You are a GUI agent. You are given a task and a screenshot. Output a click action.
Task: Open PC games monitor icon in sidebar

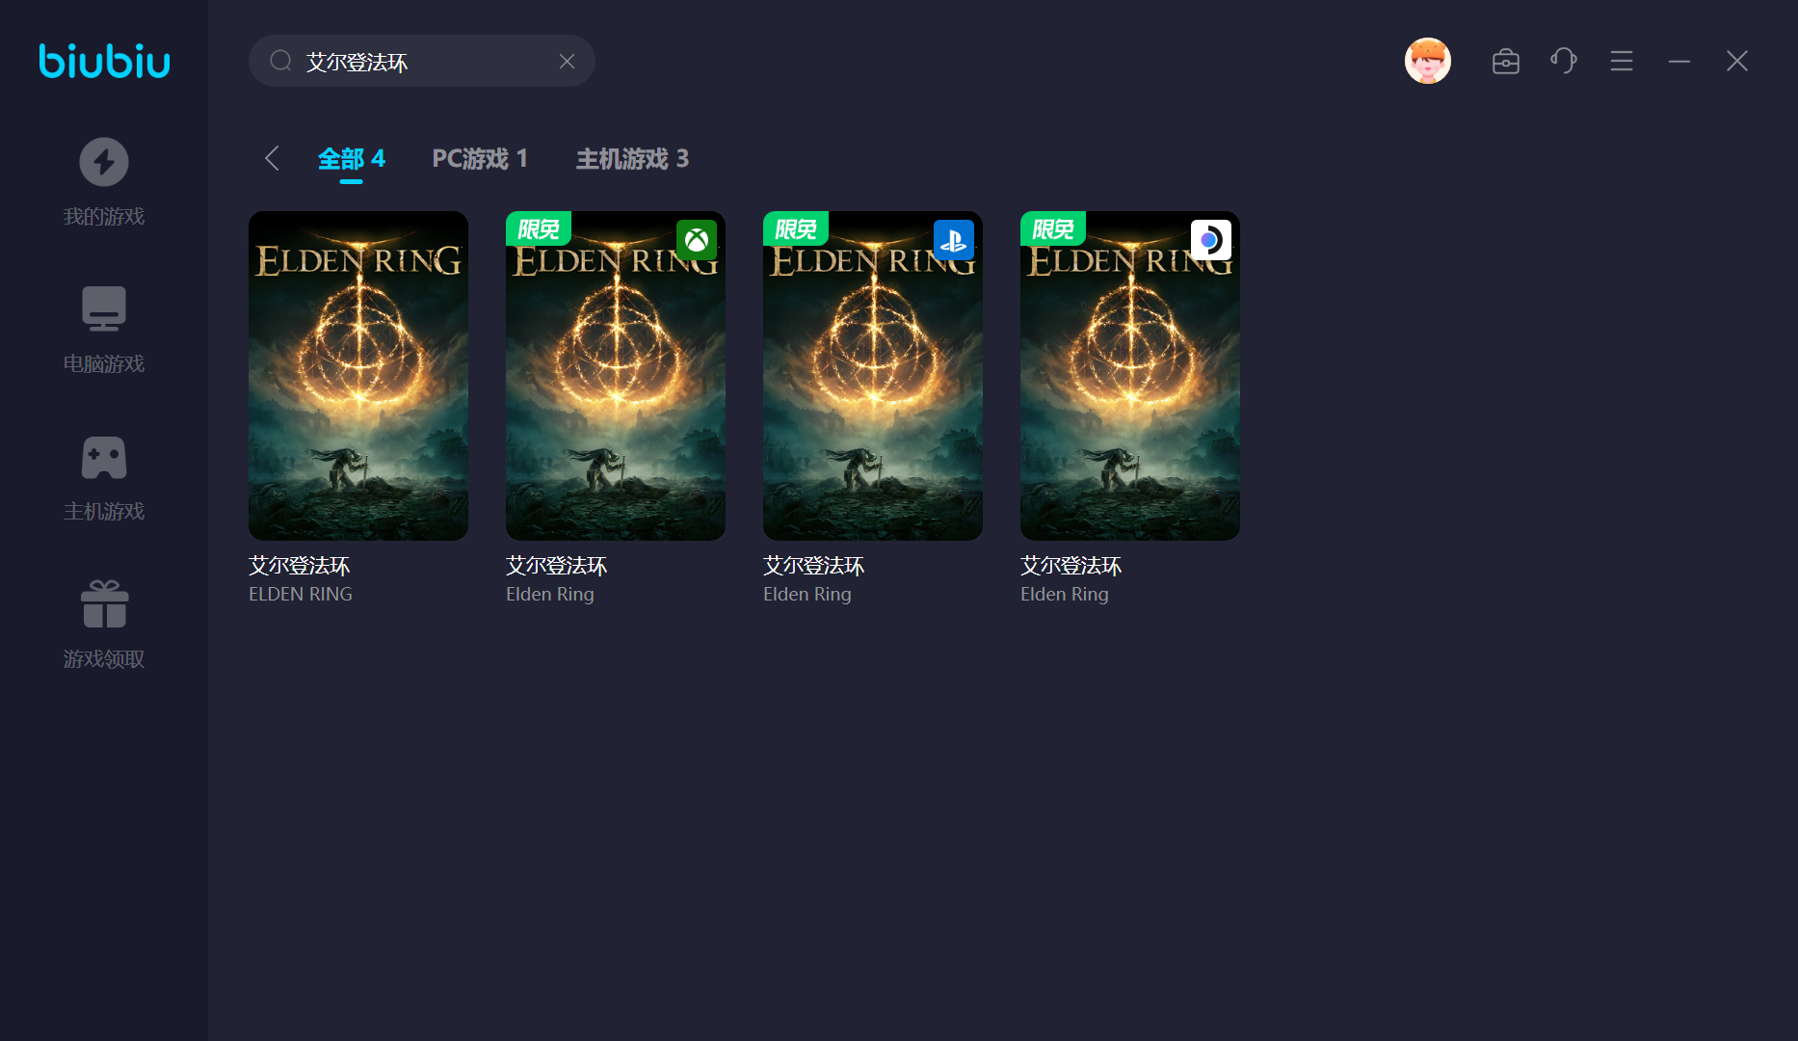coord(104,309)
